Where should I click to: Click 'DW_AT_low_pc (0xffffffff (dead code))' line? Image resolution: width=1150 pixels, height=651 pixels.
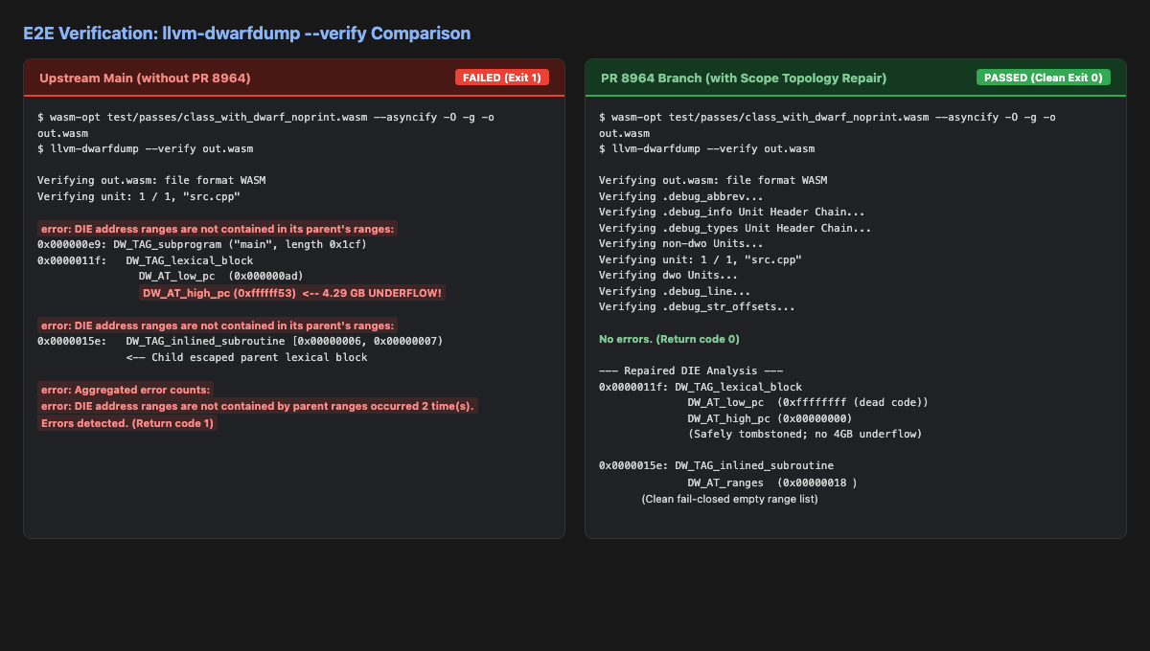(x=808, y=403)
